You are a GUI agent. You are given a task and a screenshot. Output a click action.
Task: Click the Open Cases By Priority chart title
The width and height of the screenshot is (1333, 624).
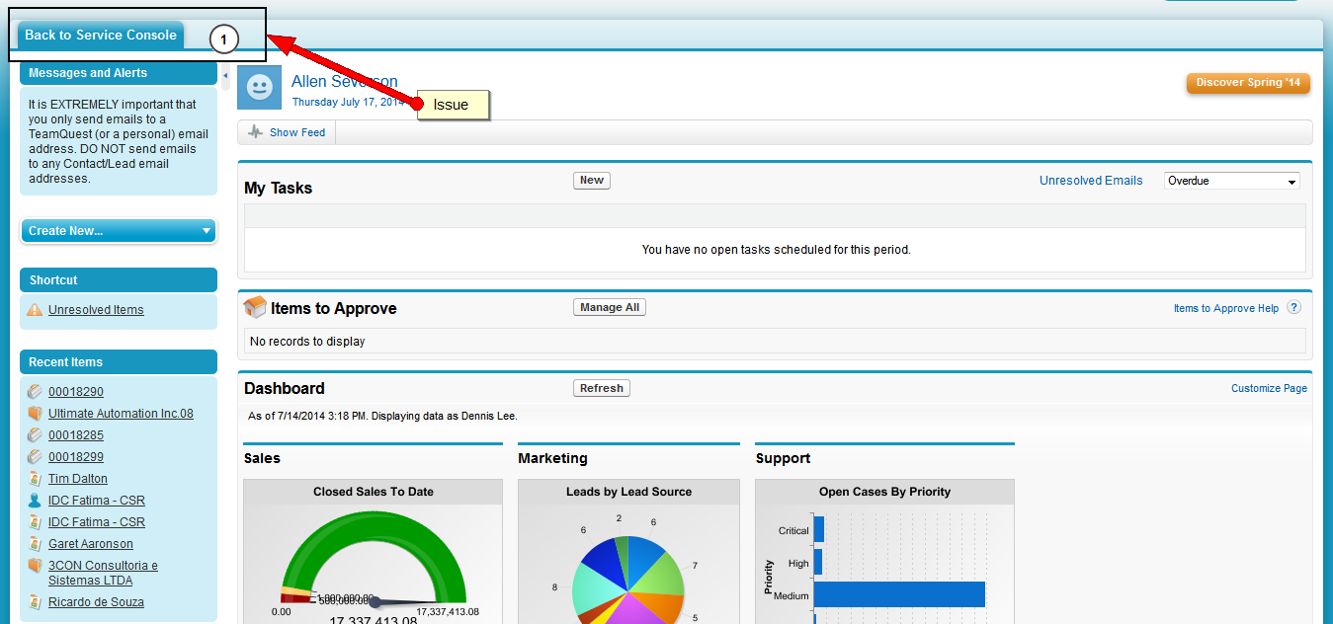[884, 492]
